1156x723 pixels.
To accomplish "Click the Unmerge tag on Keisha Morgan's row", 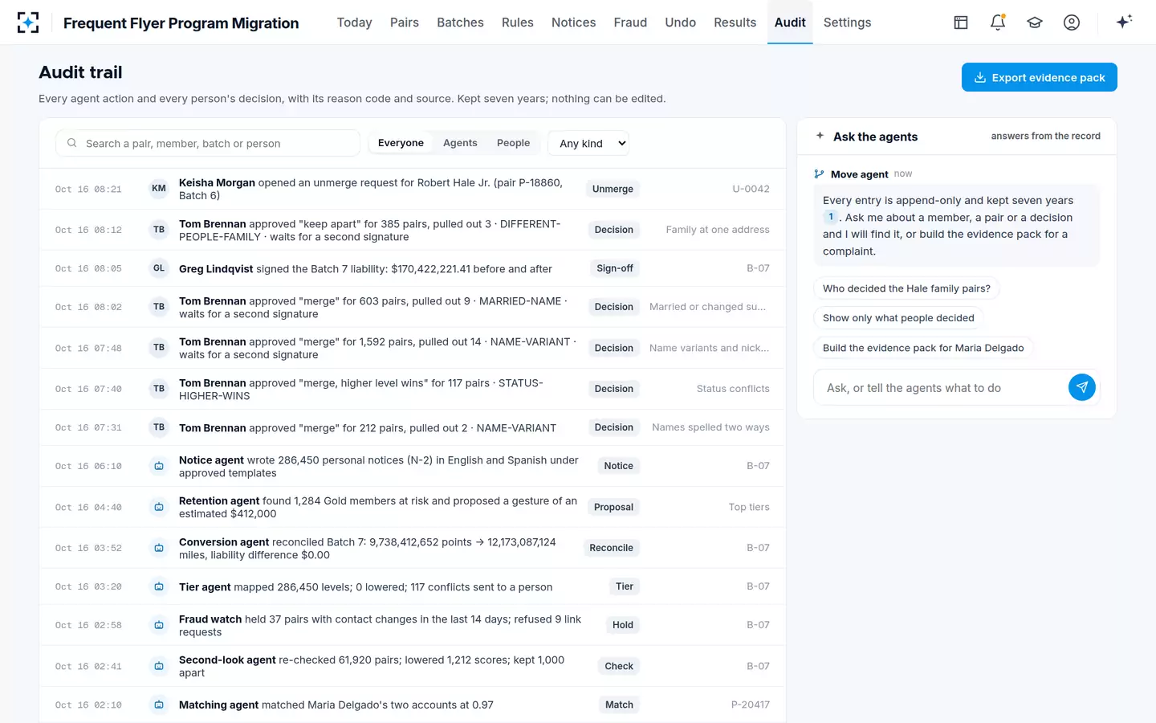I will (x=613, y=189).
